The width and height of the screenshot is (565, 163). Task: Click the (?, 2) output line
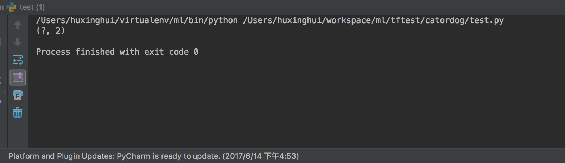click(x=51, y=31)
